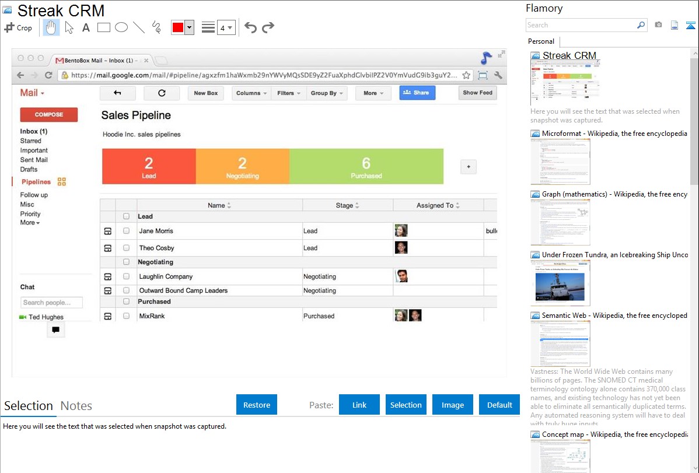The height and width of the screenshot is (473, 699).
Task: Activate the hand pan tool
Action: tap(51, 27)
